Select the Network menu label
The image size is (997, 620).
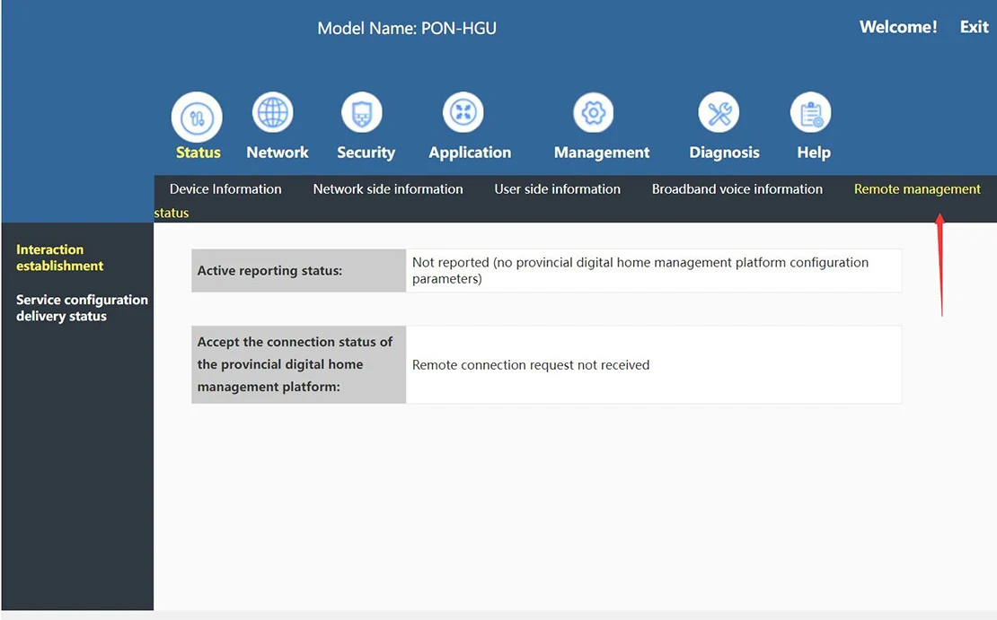(278, 153)
